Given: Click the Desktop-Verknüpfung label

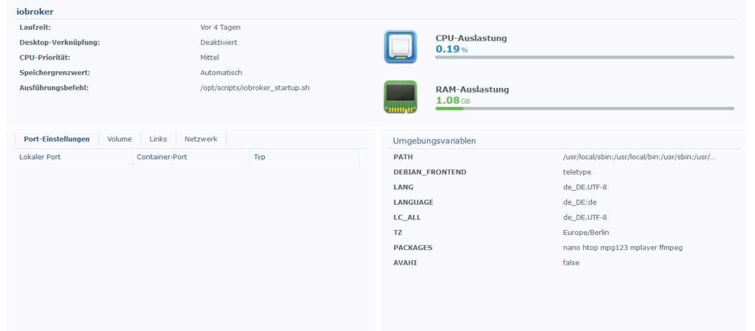Looking at the screenshot, I should point(60,42).
